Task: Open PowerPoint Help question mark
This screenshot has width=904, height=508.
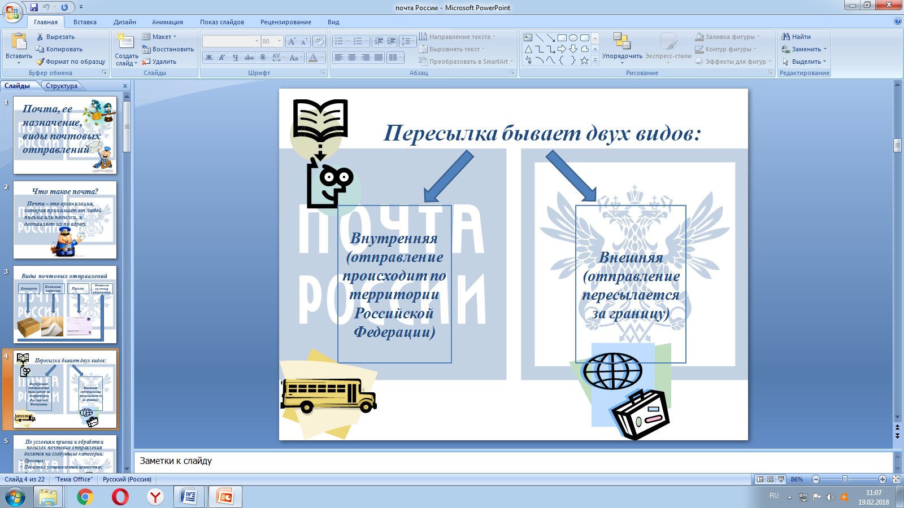Action: pyautogui.click(x=898, y=21)
